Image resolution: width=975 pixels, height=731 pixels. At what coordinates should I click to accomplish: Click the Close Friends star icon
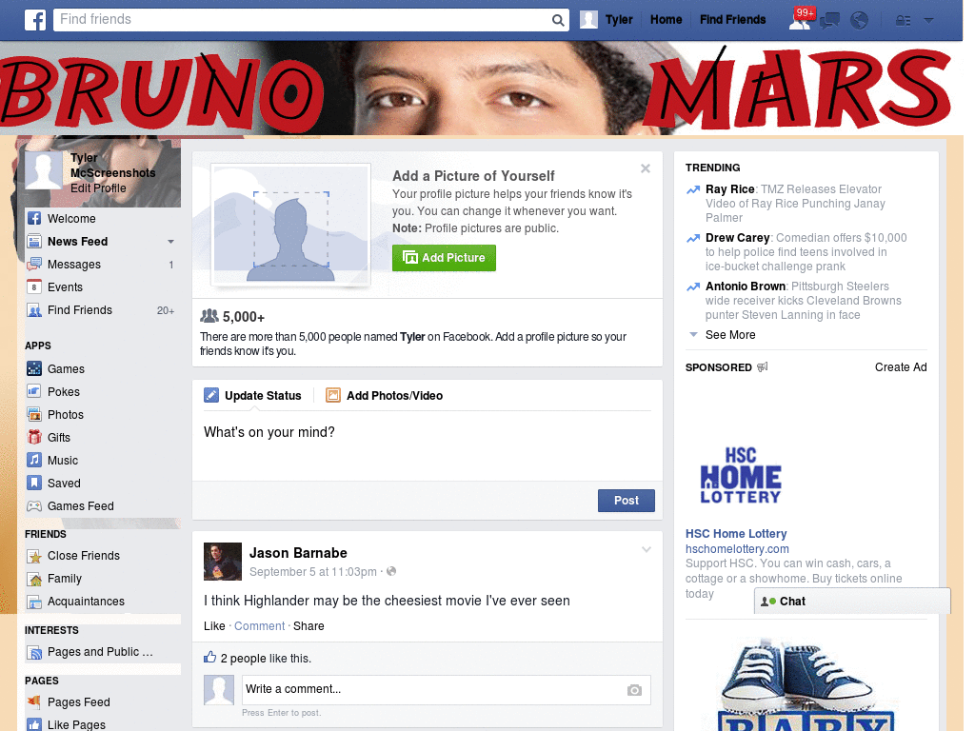coord(34,556)
